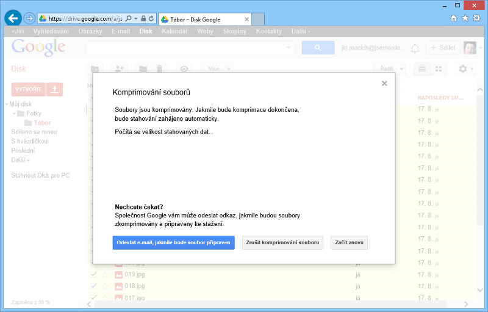Close the Komprimování souborů dialog

click(384, 84)
